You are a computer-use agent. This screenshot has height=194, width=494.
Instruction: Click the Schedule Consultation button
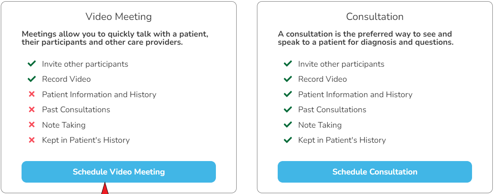(374, 172)
